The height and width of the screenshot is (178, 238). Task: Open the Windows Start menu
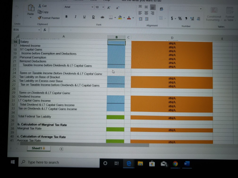[x=13, y=162]
